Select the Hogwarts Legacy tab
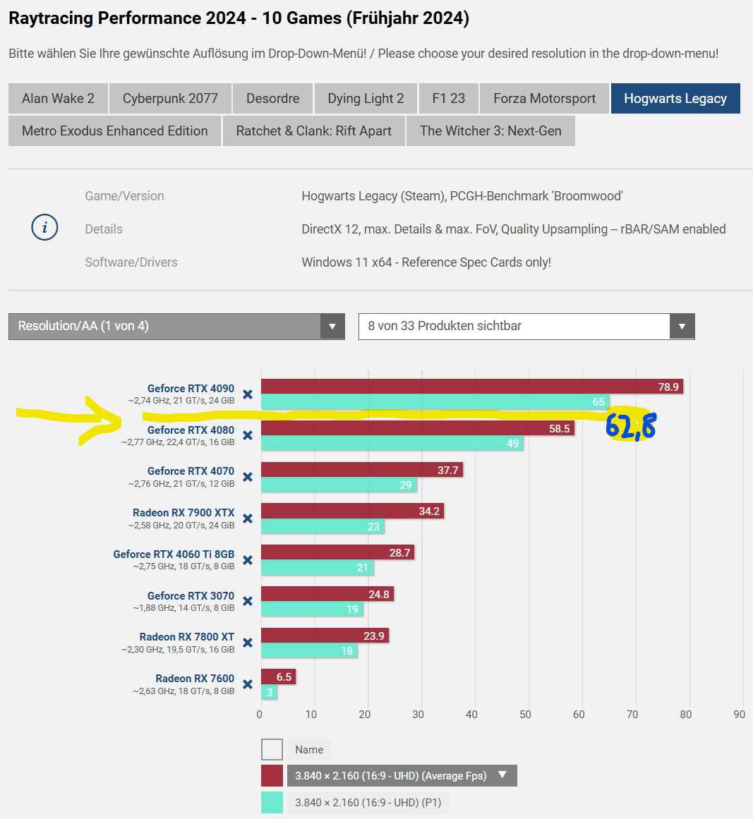 (x=675, y=98)
